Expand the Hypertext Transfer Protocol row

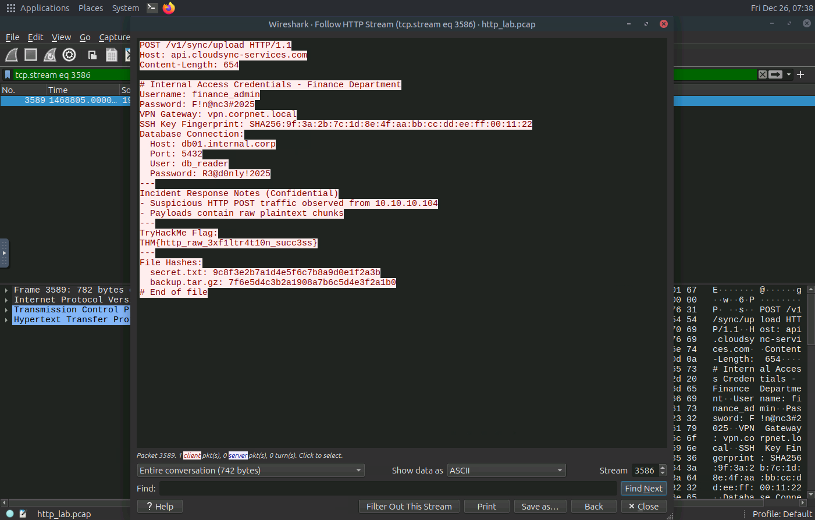tap(6, 319)
